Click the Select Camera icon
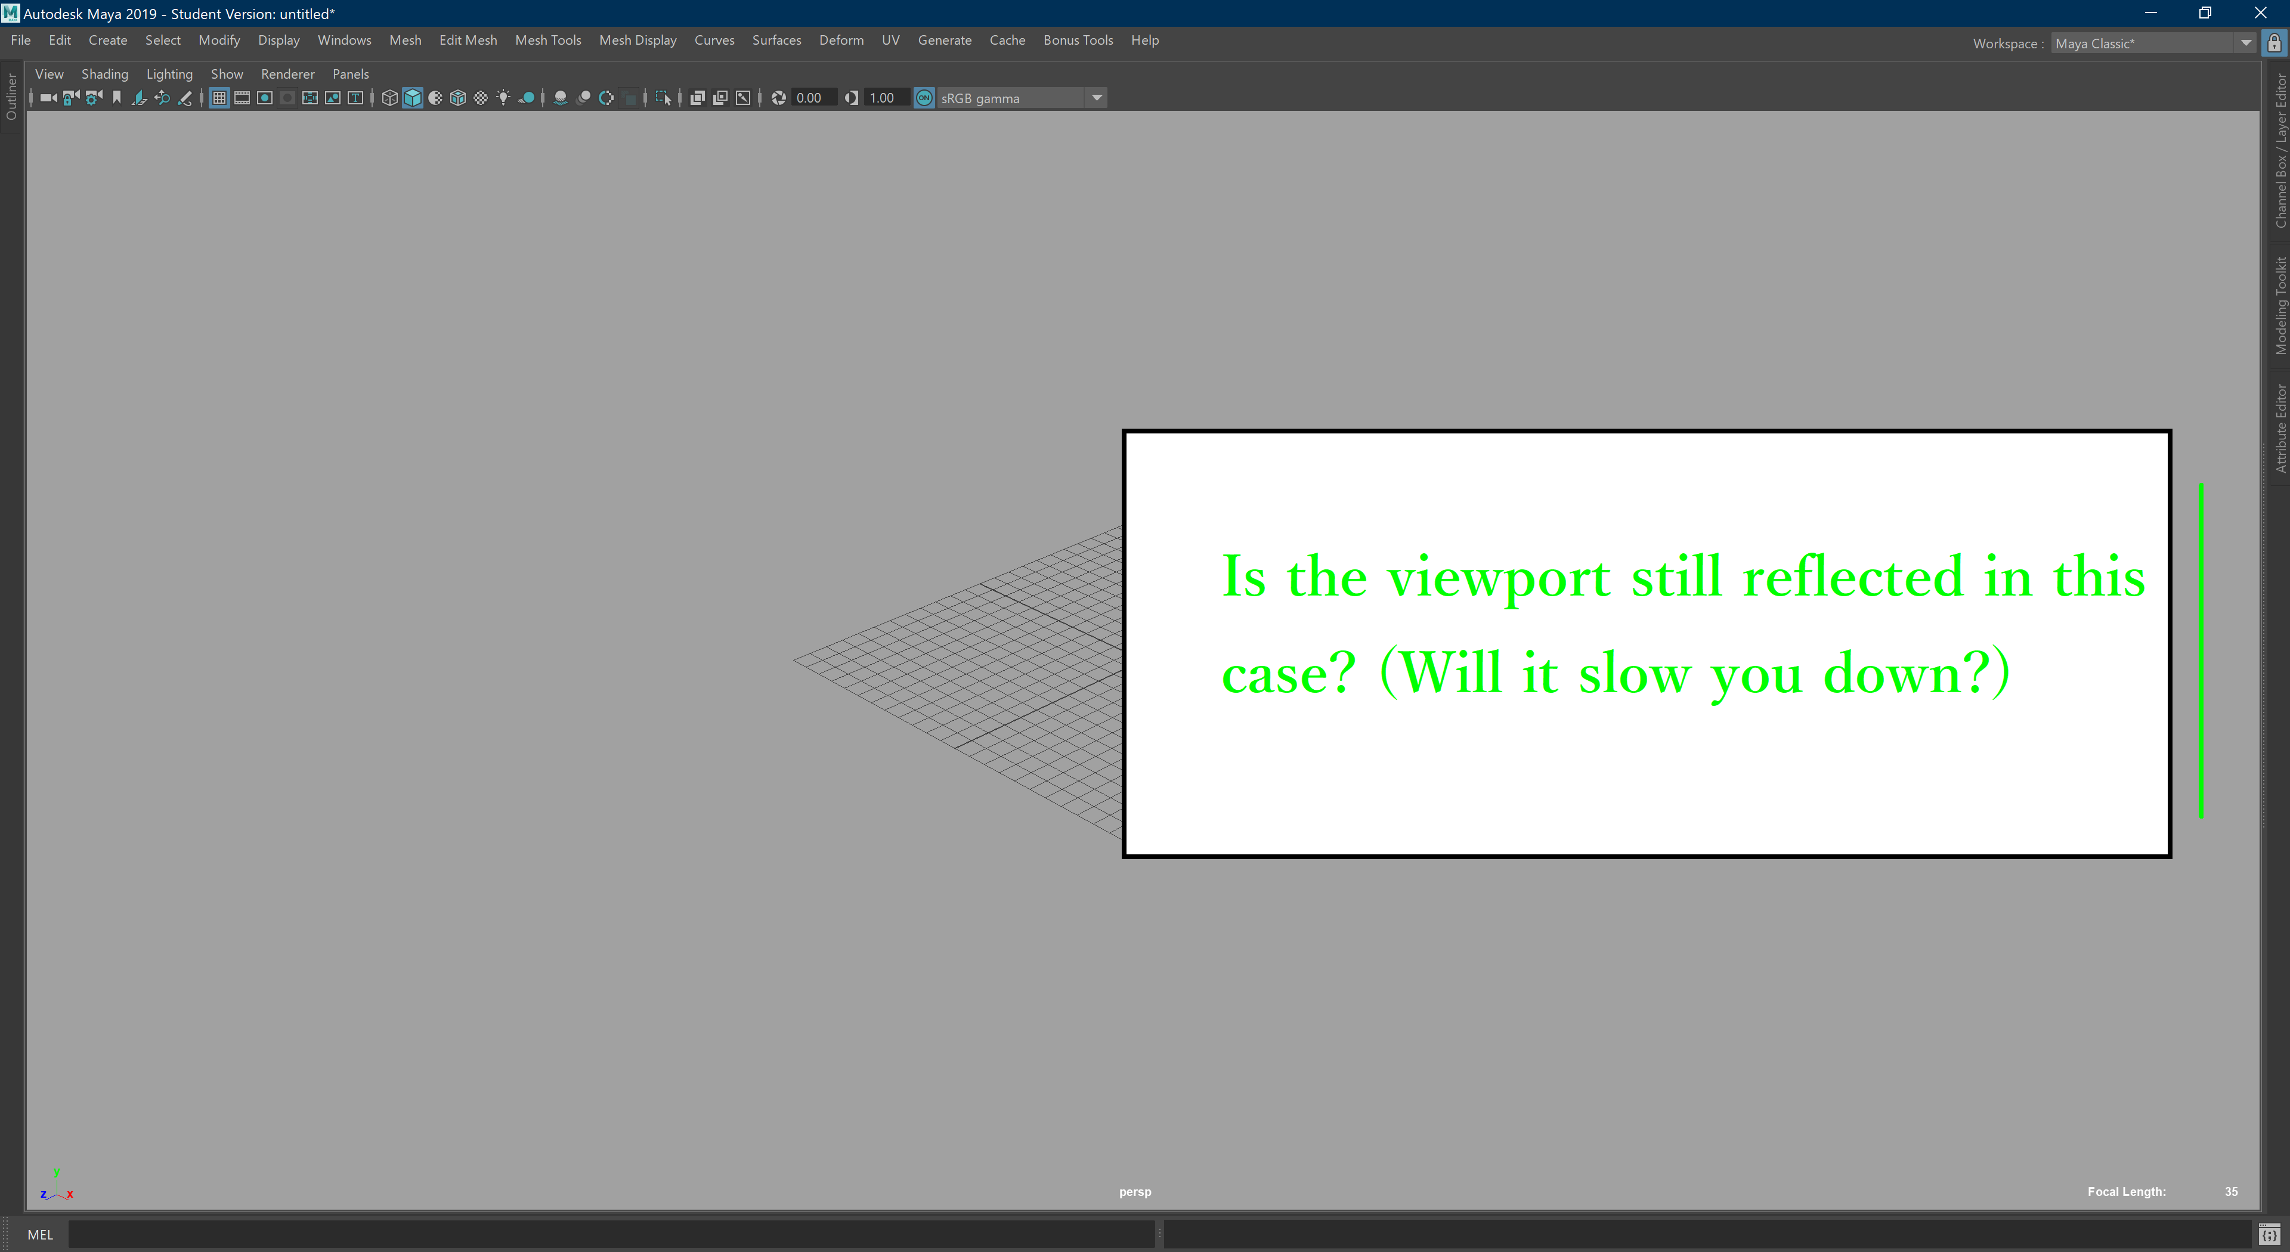Screen dimensions: 2290x1252 point(48,98)
